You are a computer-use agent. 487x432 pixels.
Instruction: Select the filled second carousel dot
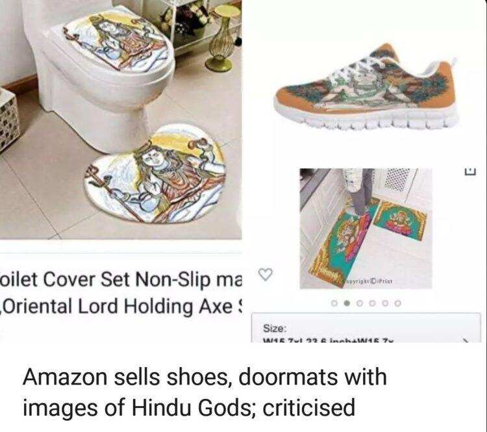pos(347,303)
